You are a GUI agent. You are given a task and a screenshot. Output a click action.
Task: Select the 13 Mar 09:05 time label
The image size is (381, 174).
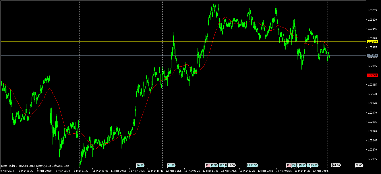tap(284, 171)
